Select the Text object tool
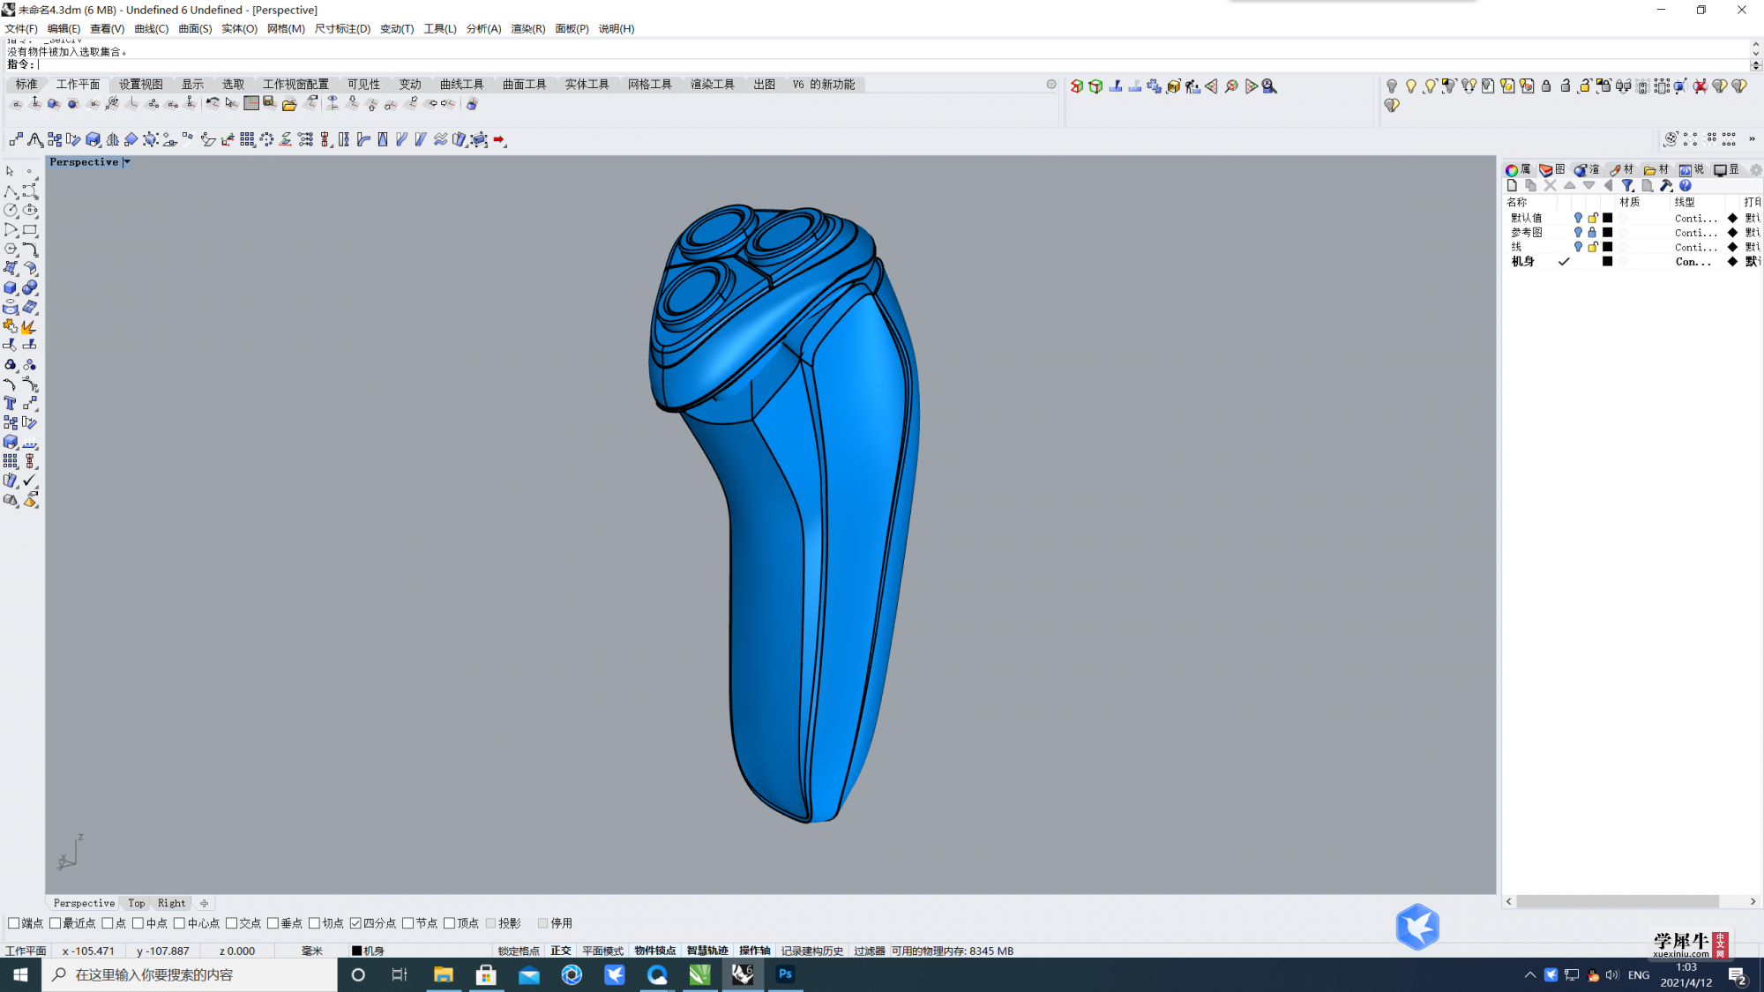1764x992 pixels. [x=11, y=403]
